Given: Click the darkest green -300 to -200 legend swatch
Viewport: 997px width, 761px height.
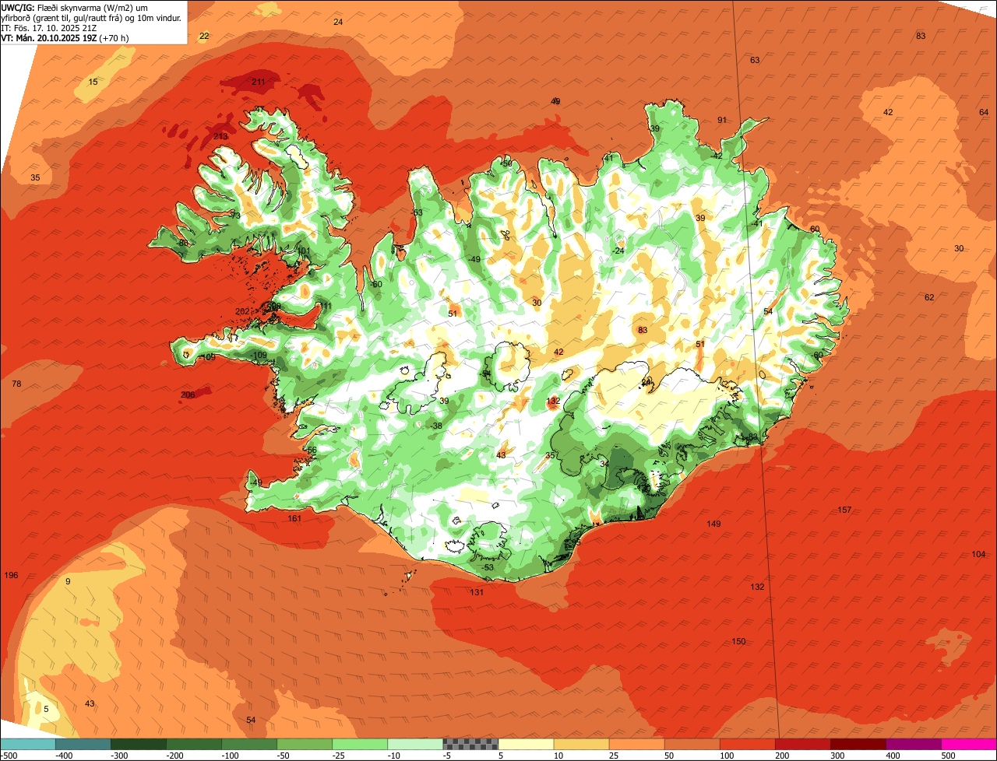Looking at the screenshot, I should [x=139, y=744].
